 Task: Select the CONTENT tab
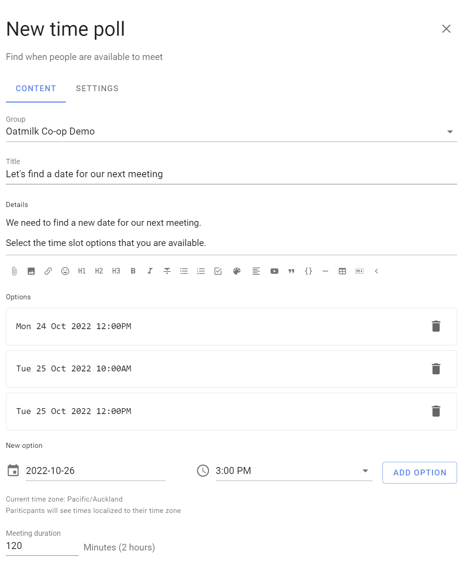point(36,89)
